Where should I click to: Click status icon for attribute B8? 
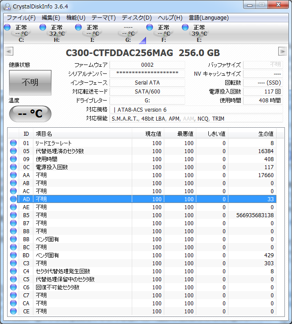[13, 231]
